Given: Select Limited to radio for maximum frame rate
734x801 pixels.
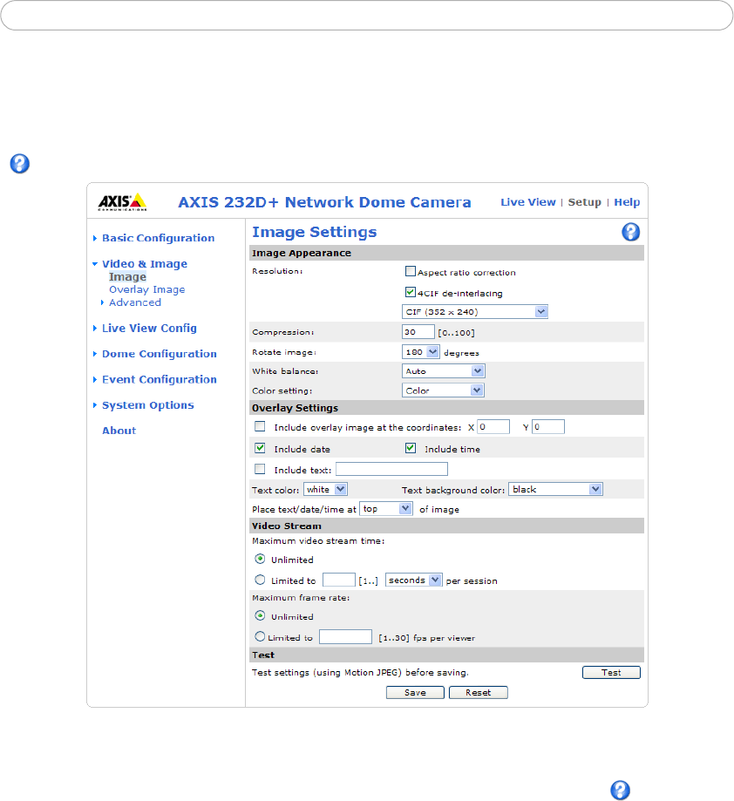Looking at the screenshot, I should (260, 637).
